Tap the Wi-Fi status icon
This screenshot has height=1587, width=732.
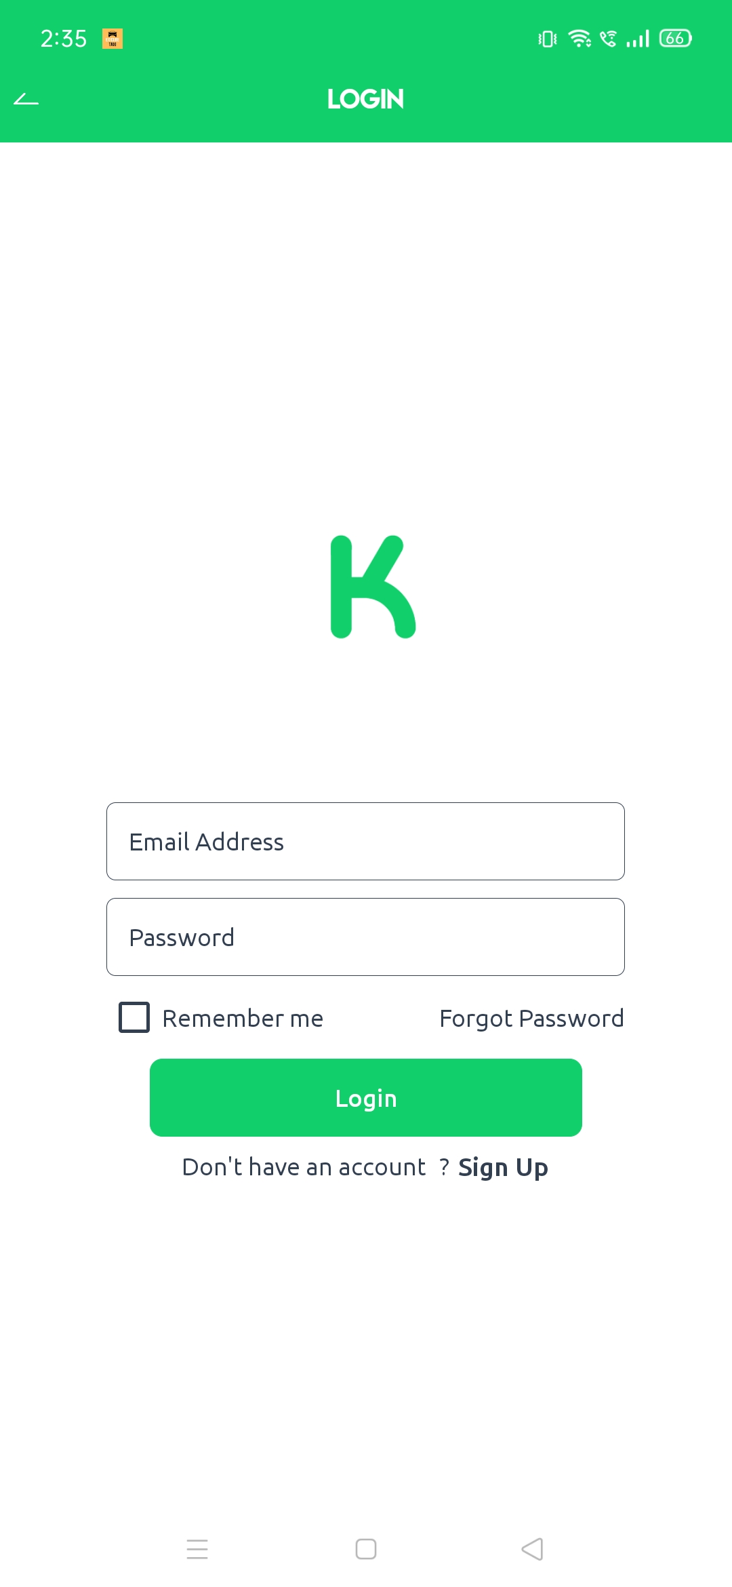(579, 39)
